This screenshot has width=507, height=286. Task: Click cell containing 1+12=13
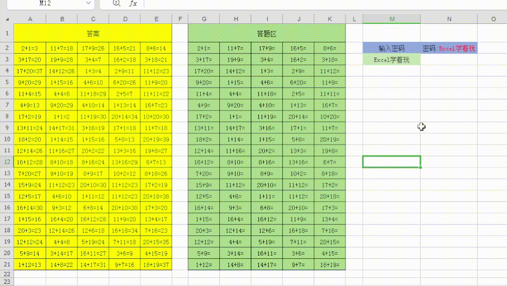coord(30,265)
